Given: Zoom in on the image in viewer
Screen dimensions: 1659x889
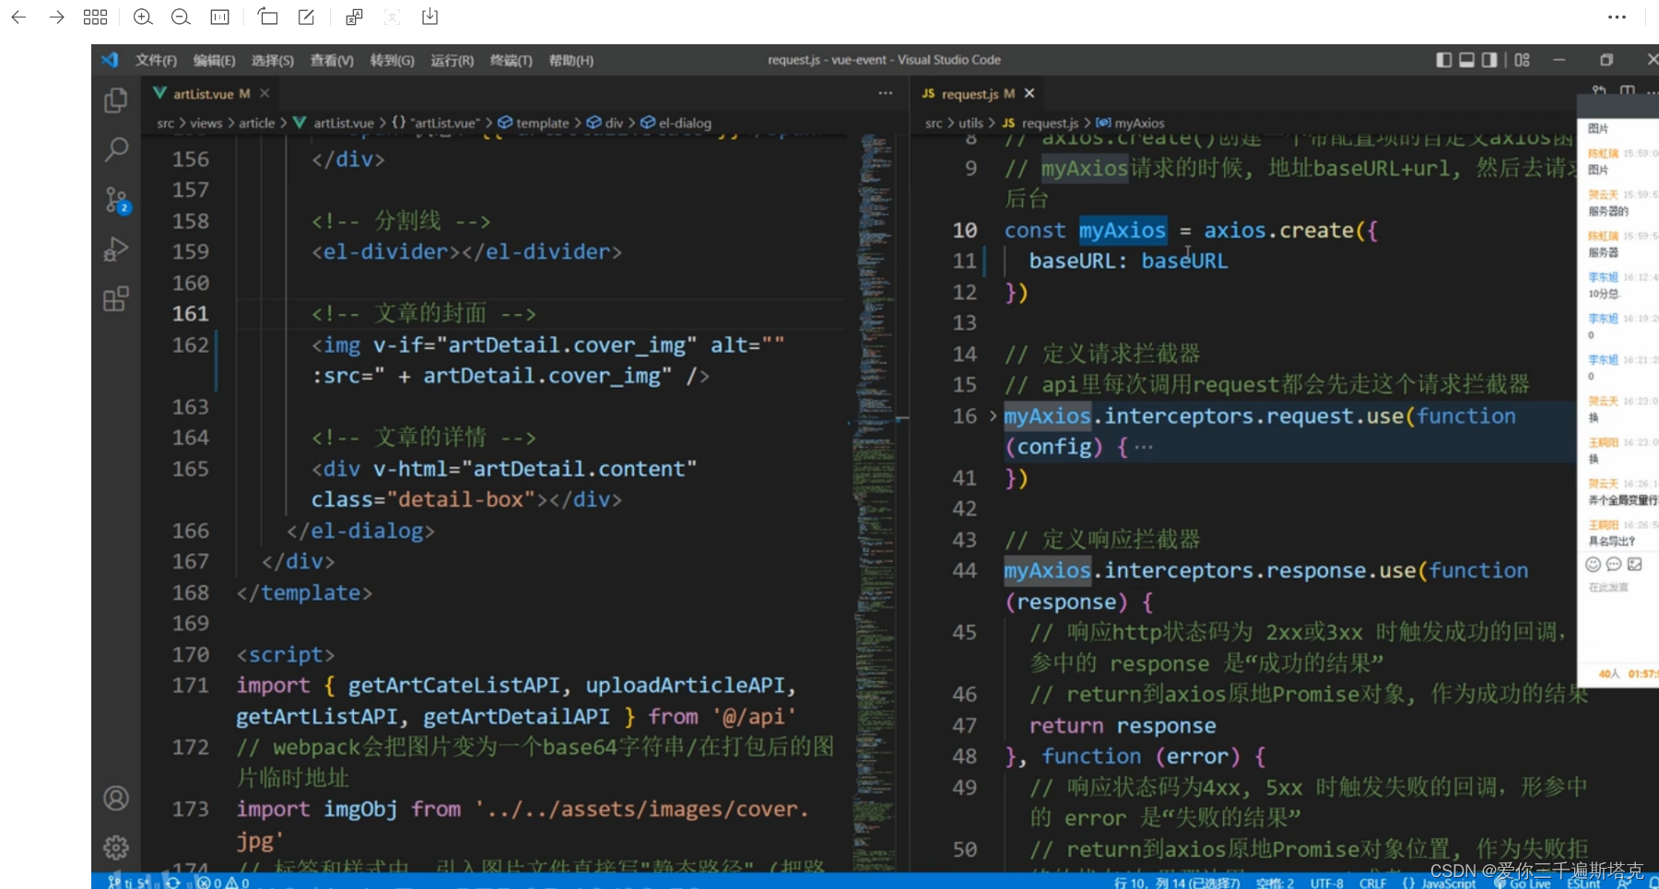Looking at the screenshot, I should point(143,17).
